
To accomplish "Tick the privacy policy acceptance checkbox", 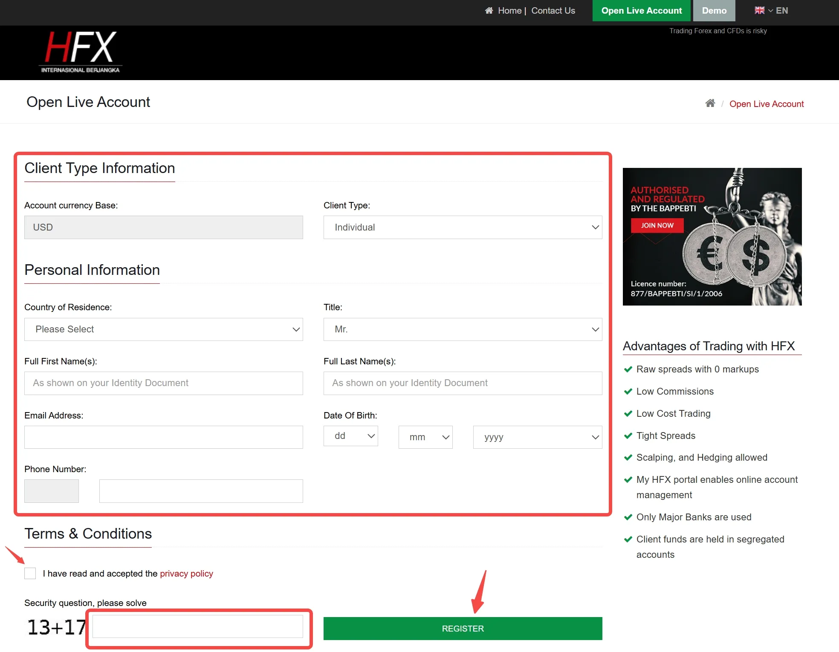I will point(30,574).
